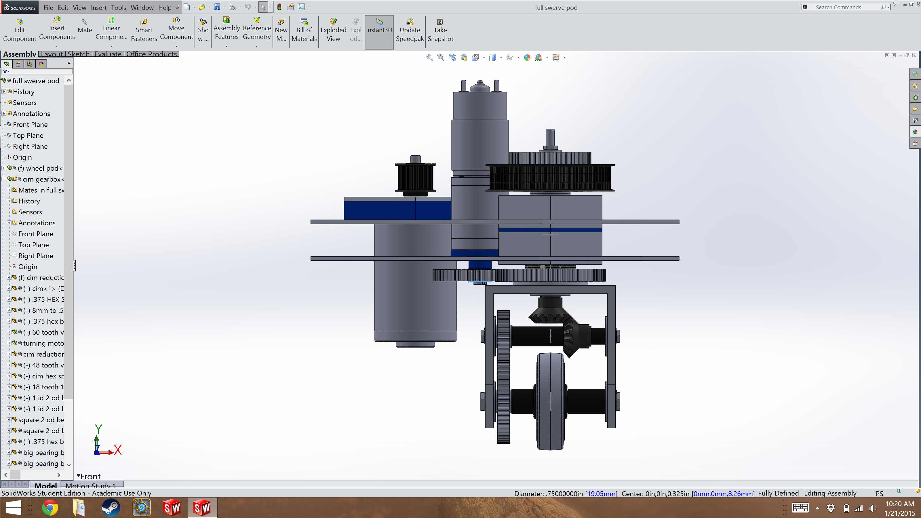Click the Reference Geometry tool
The image size is (921, 518).
(257, 28)
